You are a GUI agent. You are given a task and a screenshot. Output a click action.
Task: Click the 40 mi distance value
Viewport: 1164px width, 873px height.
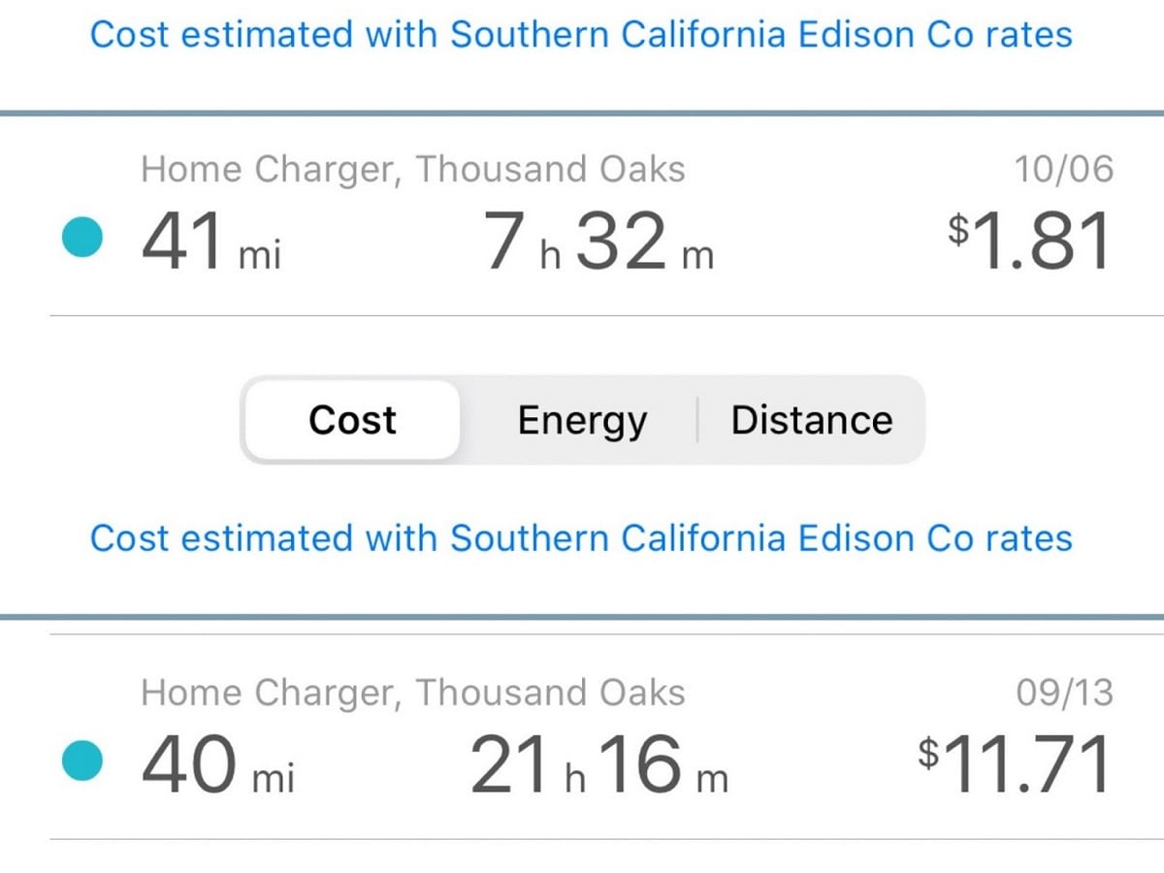[x=218, y=764]
